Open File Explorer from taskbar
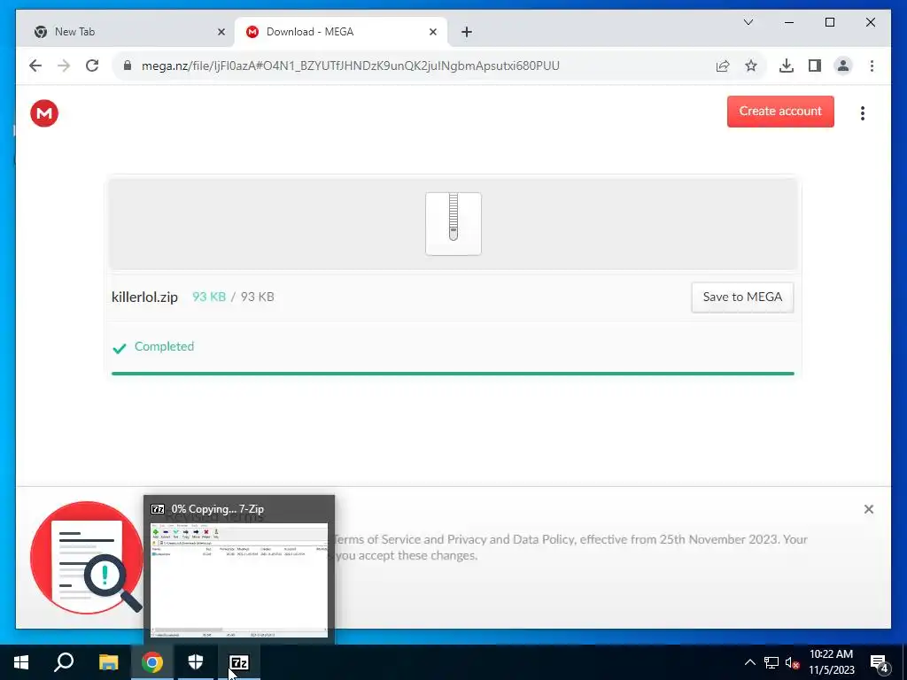 coord(108,662)
